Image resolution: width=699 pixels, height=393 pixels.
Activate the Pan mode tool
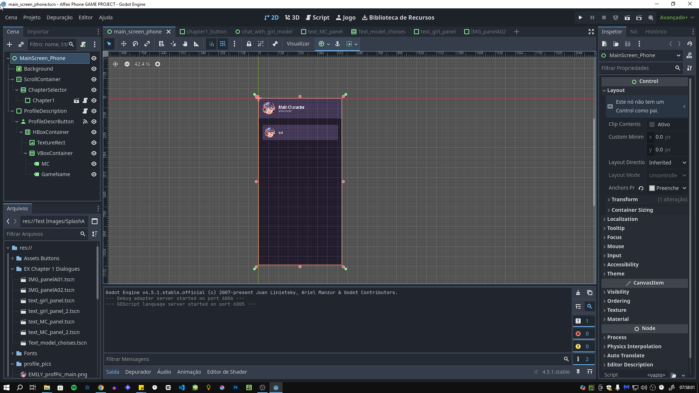(x=185, y=44)
